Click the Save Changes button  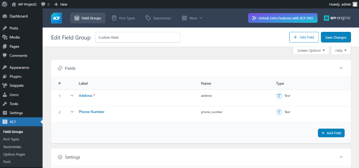335,37
